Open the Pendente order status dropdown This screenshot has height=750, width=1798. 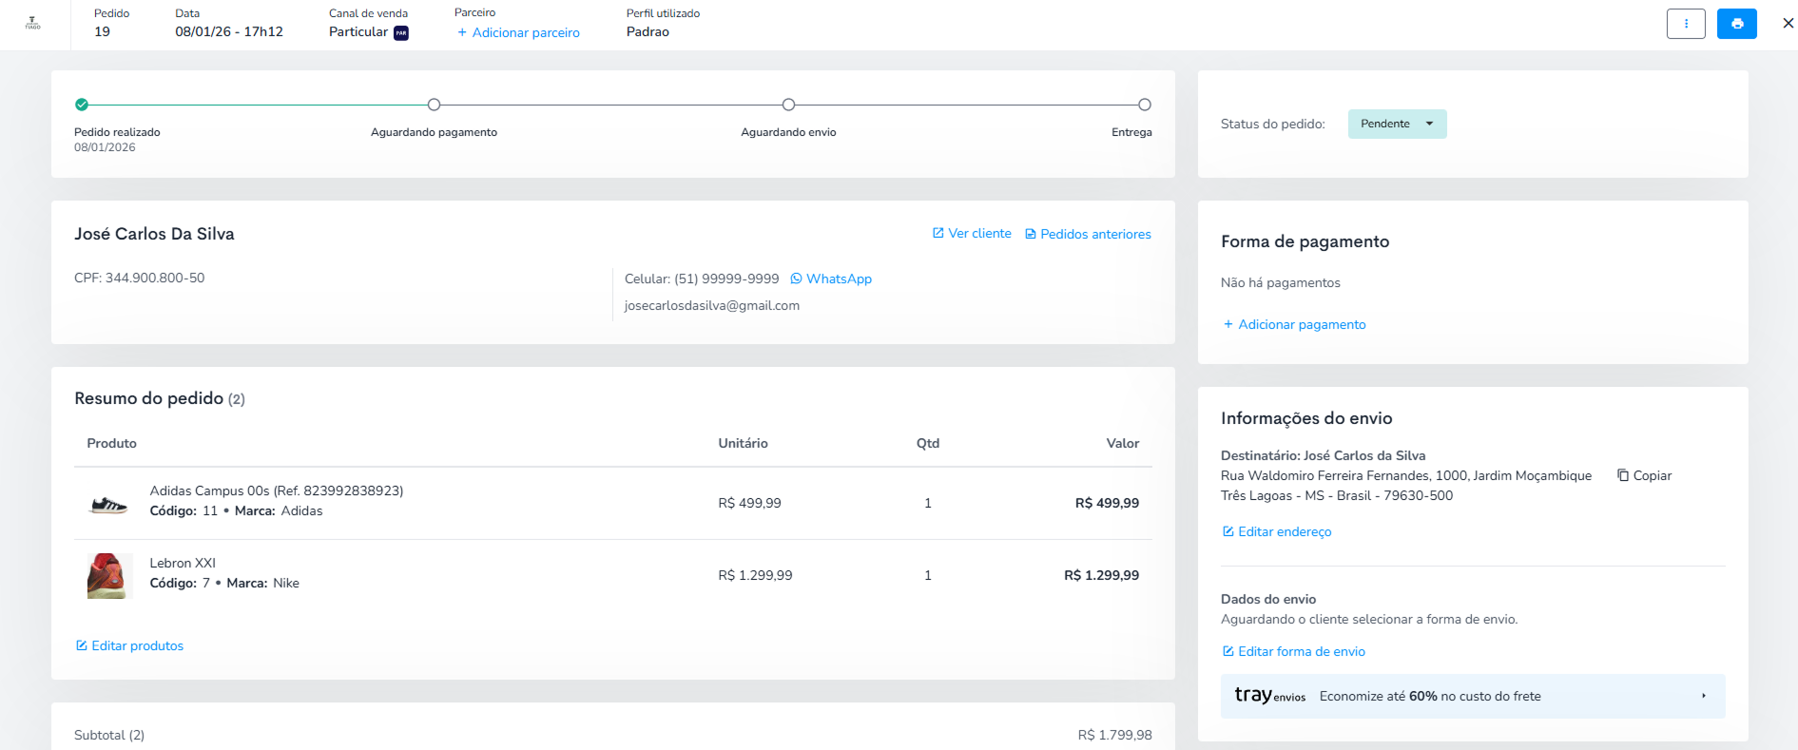tap(1397, 124)
